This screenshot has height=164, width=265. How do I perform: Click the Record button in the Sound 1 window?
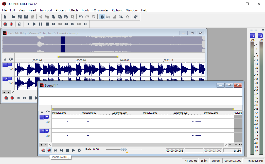click(x=49, y=150)
